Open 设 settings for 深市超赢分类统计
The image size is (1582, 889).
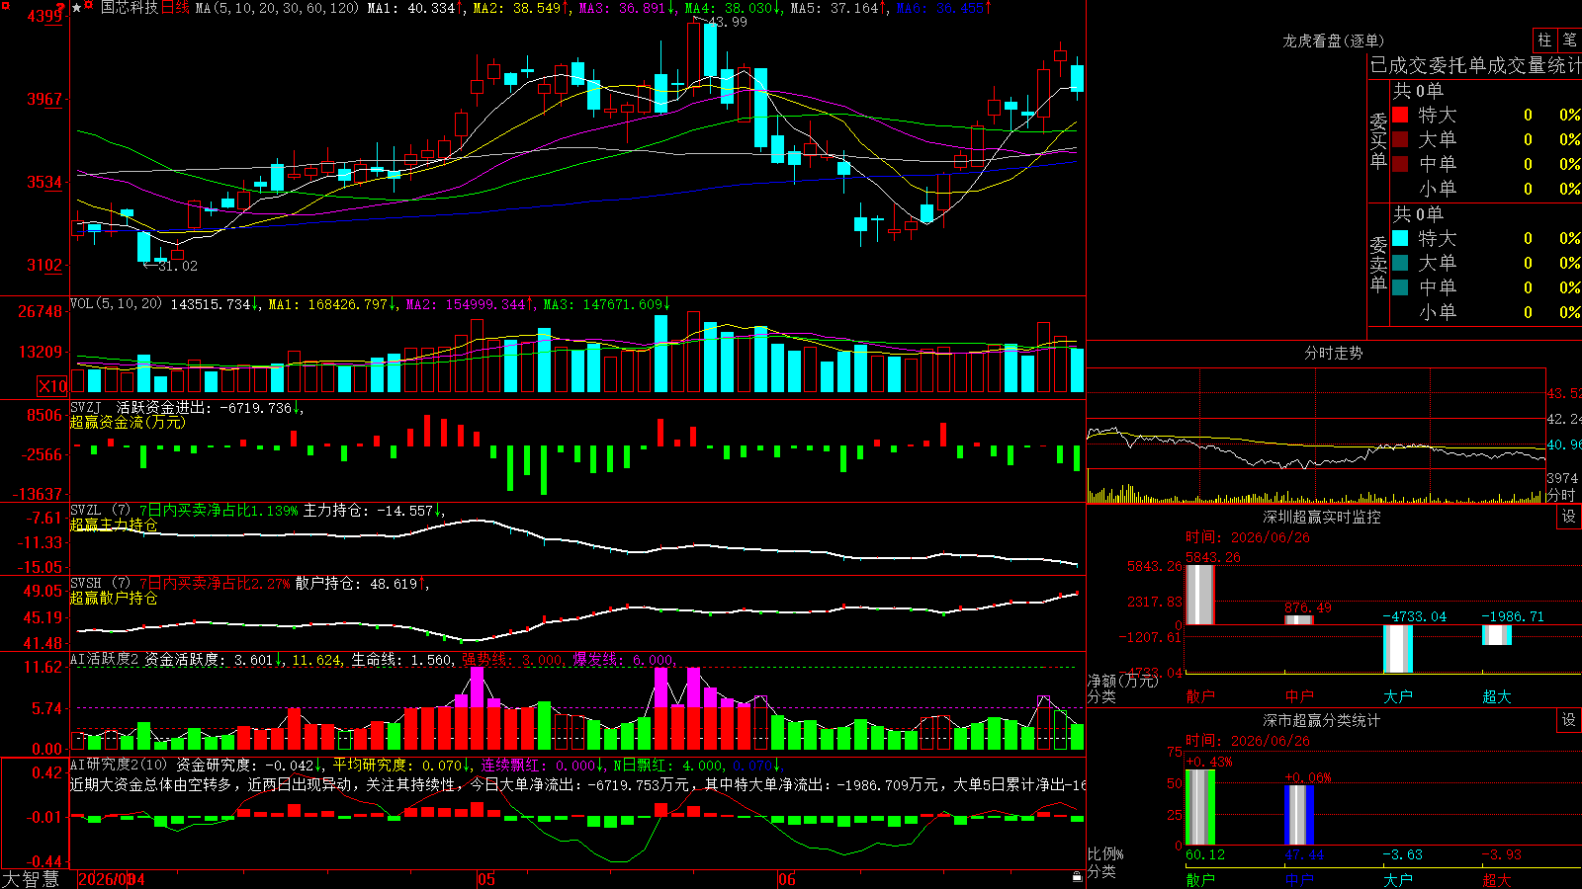click(1569, 720)
